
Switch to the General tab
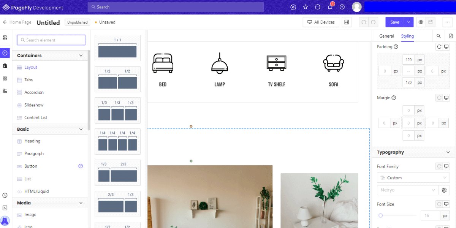[386, 36]
